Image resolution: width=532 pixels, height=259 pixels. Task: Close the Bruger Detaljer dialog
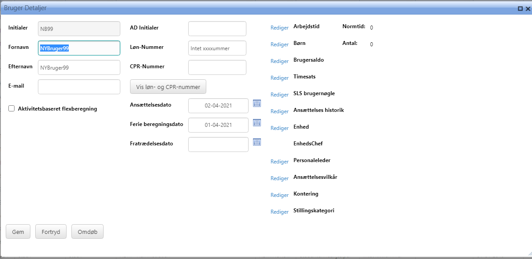(x=528, y=8)
